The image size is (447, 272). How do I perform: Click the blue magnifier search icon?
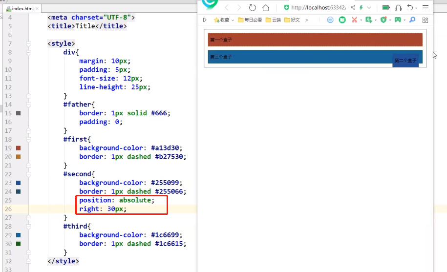point(412,20)
